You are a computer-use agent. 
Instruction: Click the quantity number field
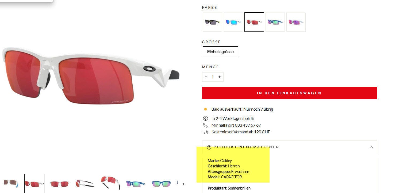[x=213, y=77]
